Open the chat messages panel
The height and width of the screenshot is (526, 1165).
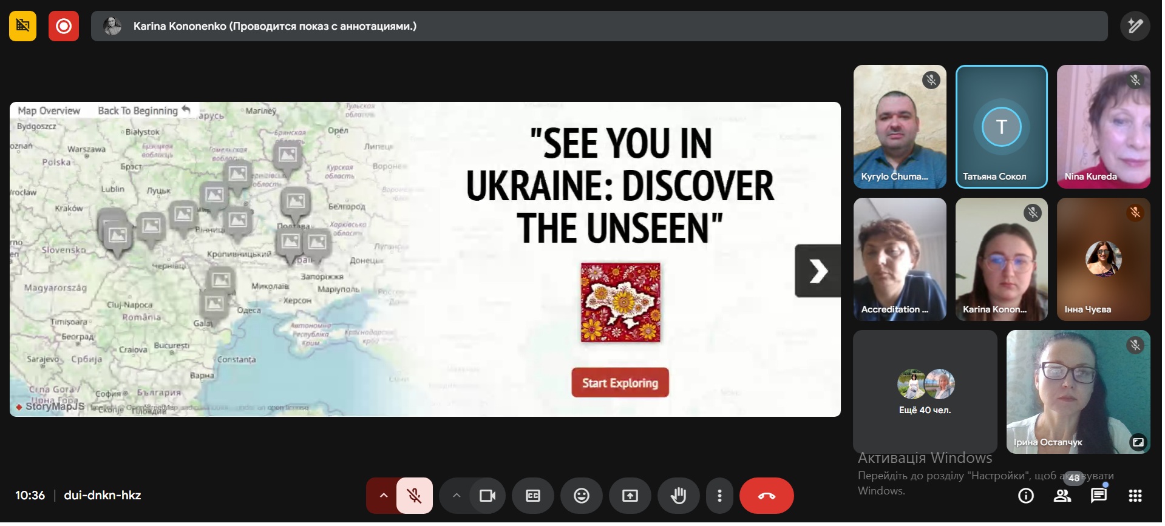1098,496
